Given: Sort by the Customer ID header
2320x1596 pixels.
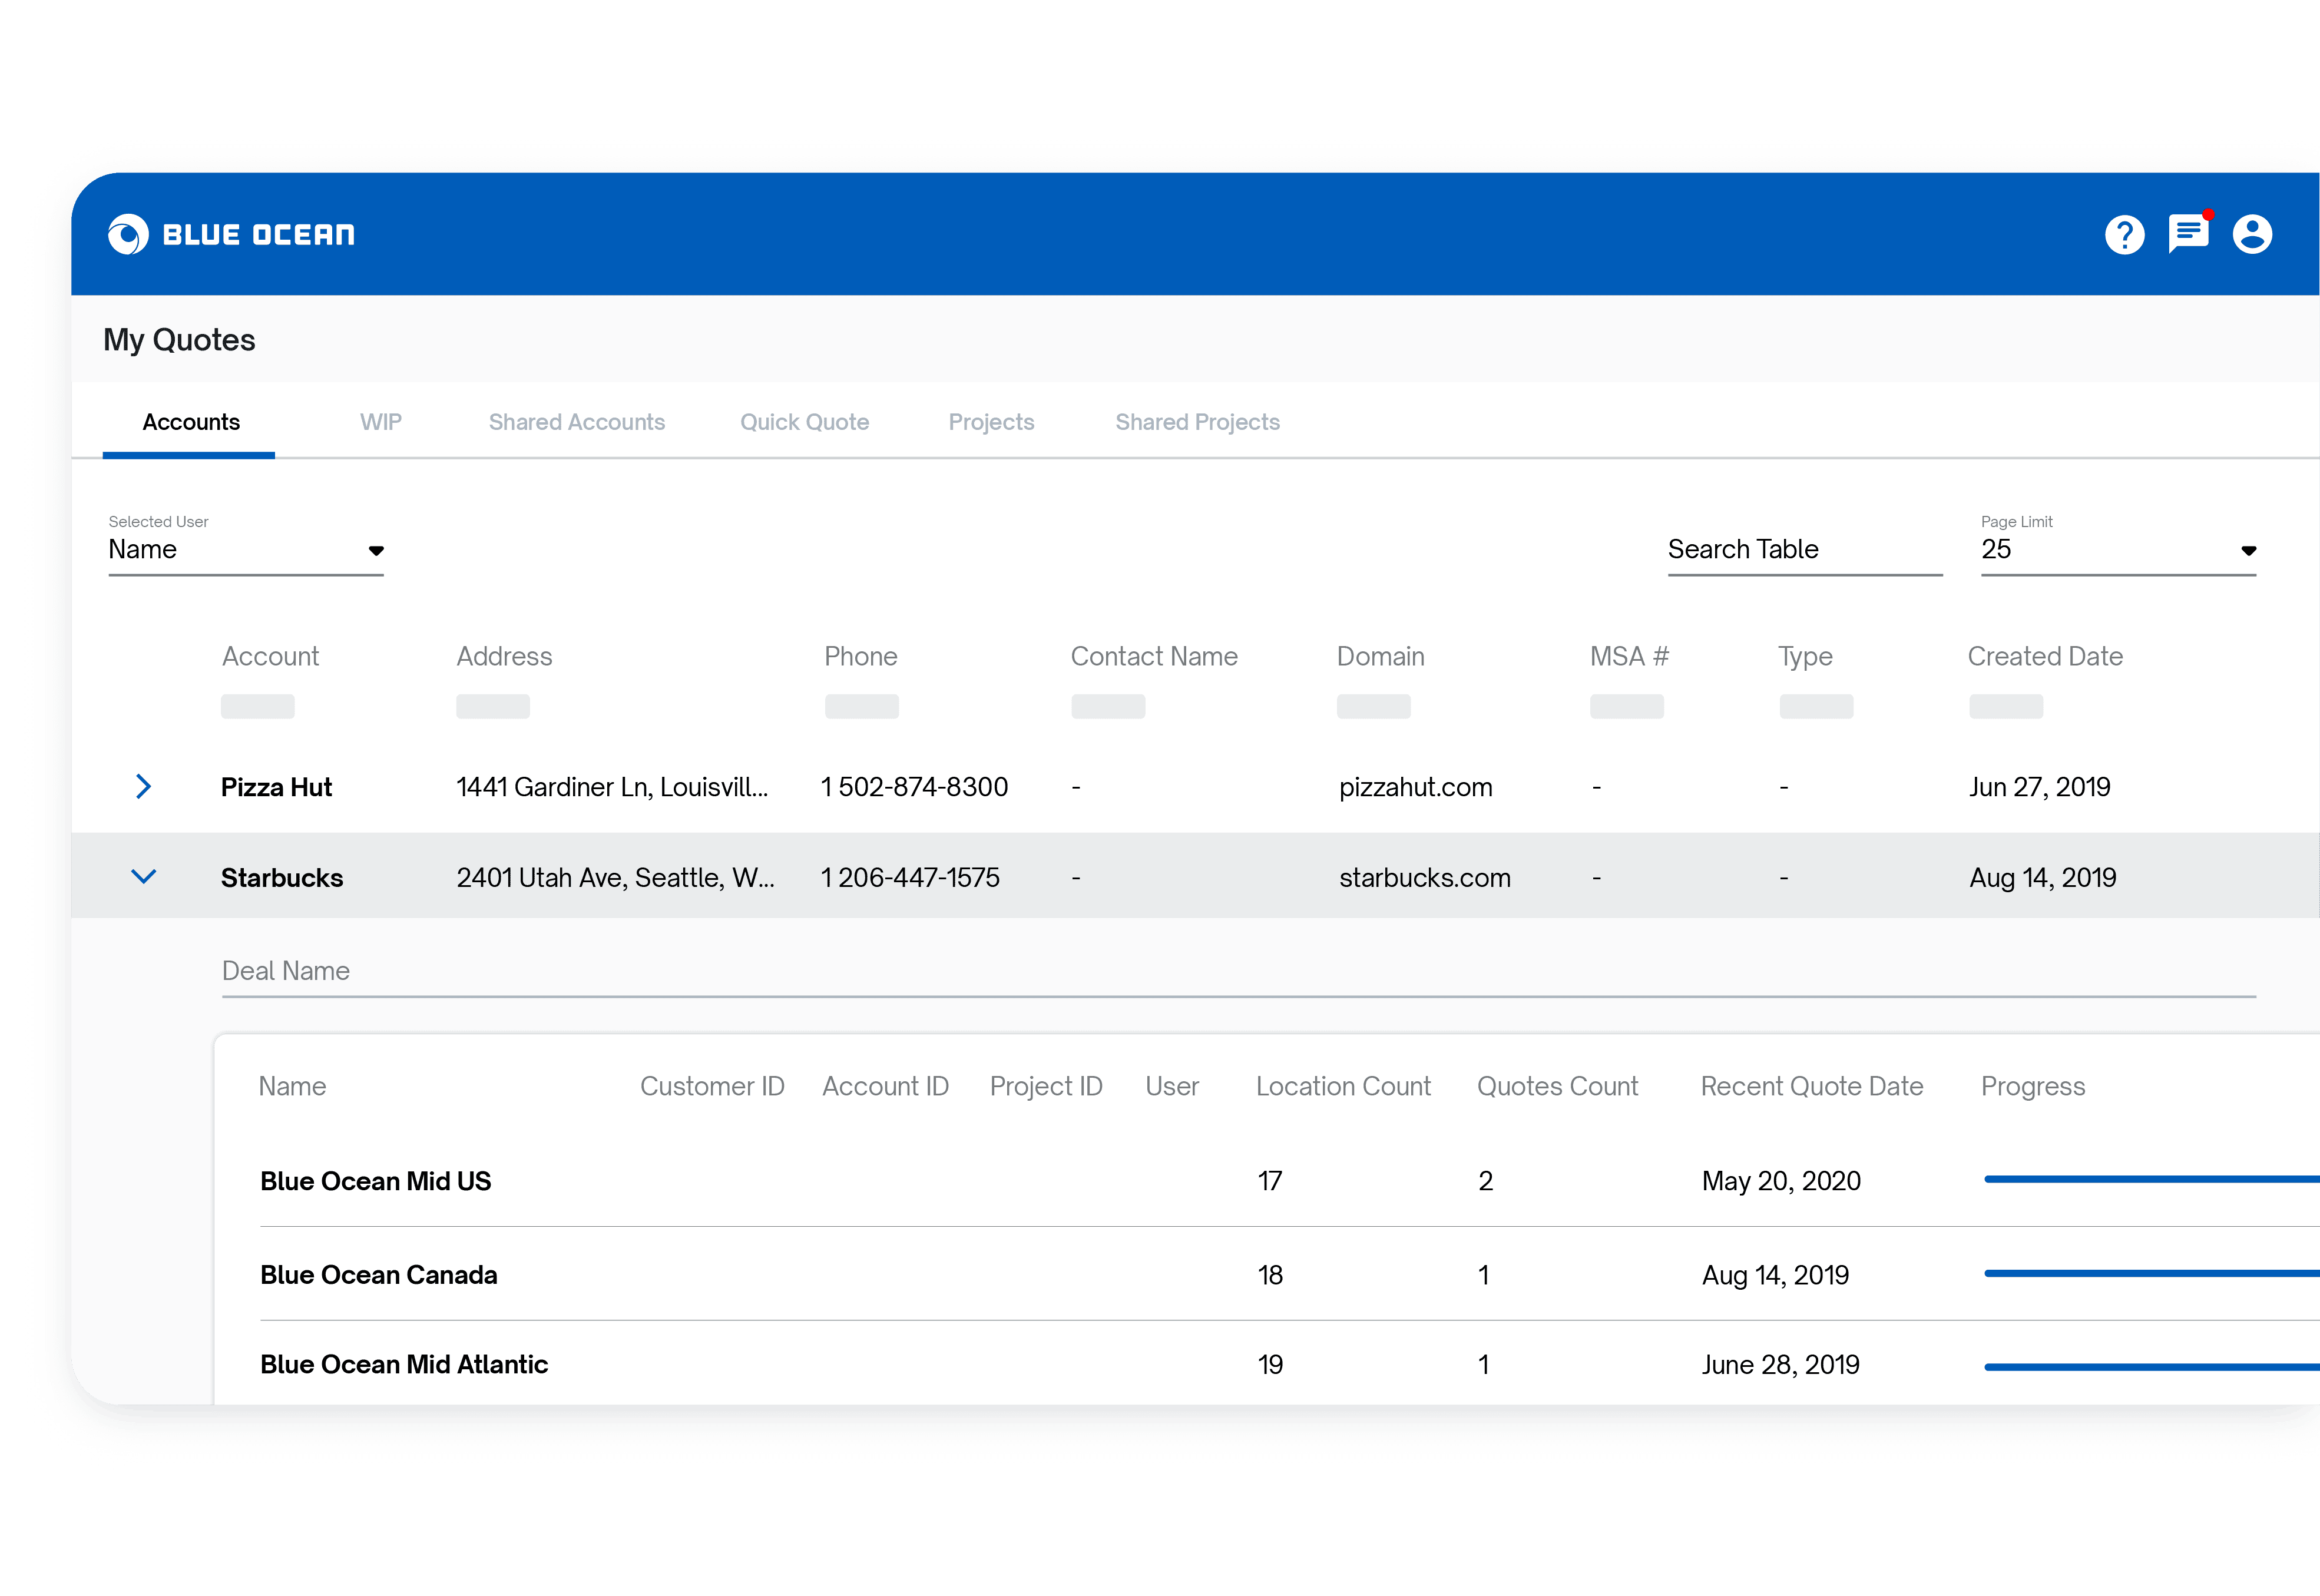Looking at the screenshot, I should (x=712, y=1086).
